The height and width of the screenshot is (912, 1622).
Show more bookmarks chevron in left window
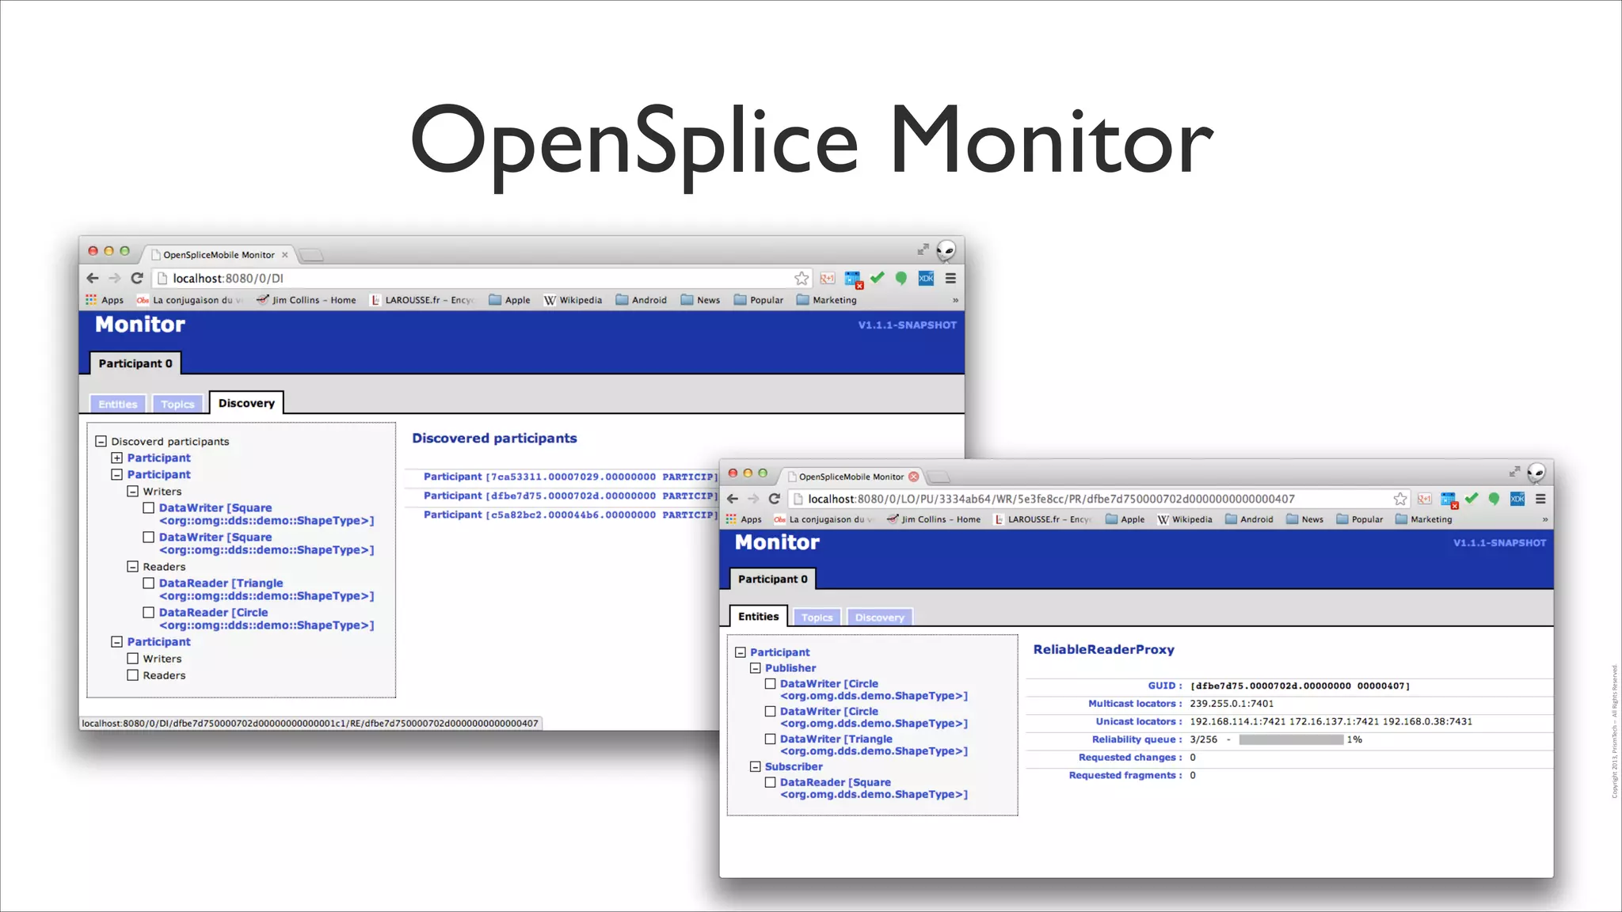[x=955, y=300]
